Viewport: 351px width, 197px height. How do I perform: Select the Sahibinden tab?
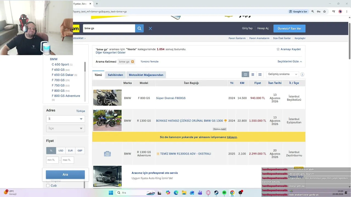point(115,75)
